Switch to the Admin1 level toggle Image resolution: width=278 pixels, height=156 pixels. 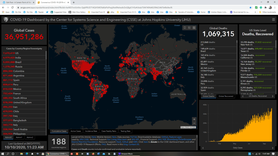19,137
